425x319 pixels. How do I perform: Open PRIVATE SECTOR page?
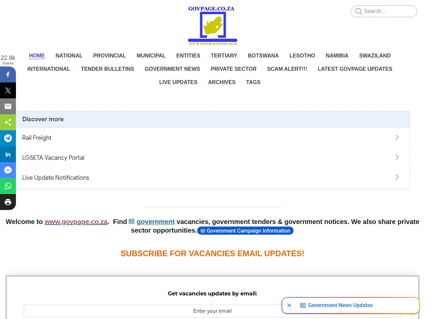click(233, 69)
